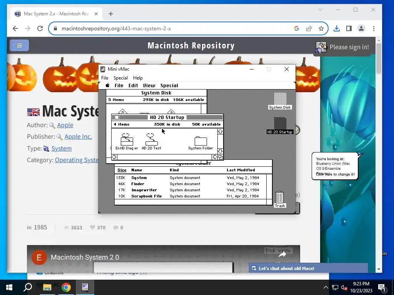Open File Explorer from the taskbar
Image resolution: width=394 pixels, height=295 pixels.
tap(47, 287)
